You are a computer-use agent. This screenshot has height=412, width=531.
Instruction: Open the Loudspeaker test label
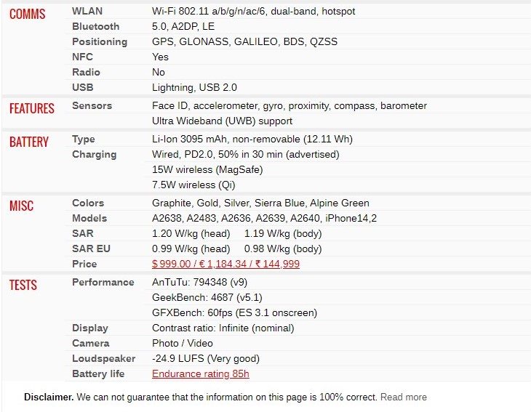(x=104, y=359)
